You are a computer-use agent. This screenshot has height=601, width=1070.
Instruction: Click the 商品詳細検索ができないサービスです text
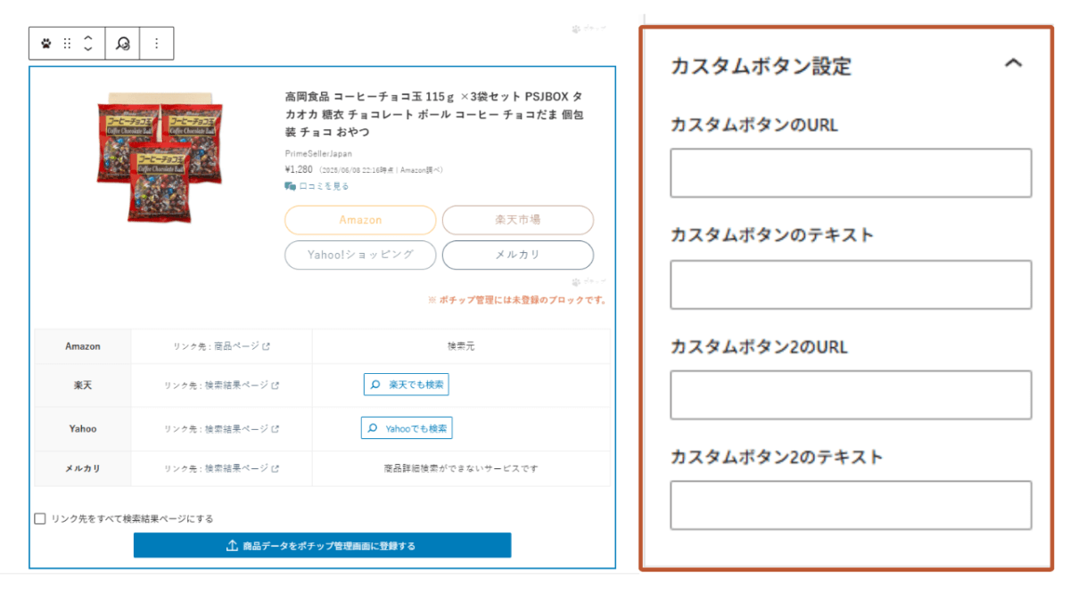click(x=461, y=468)
